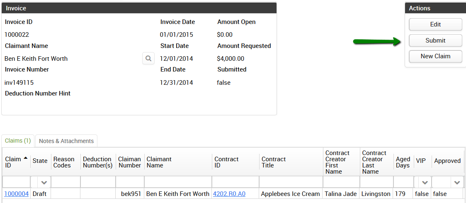
Task: Click the Reason Codes filter field
Action: point(66,182)
